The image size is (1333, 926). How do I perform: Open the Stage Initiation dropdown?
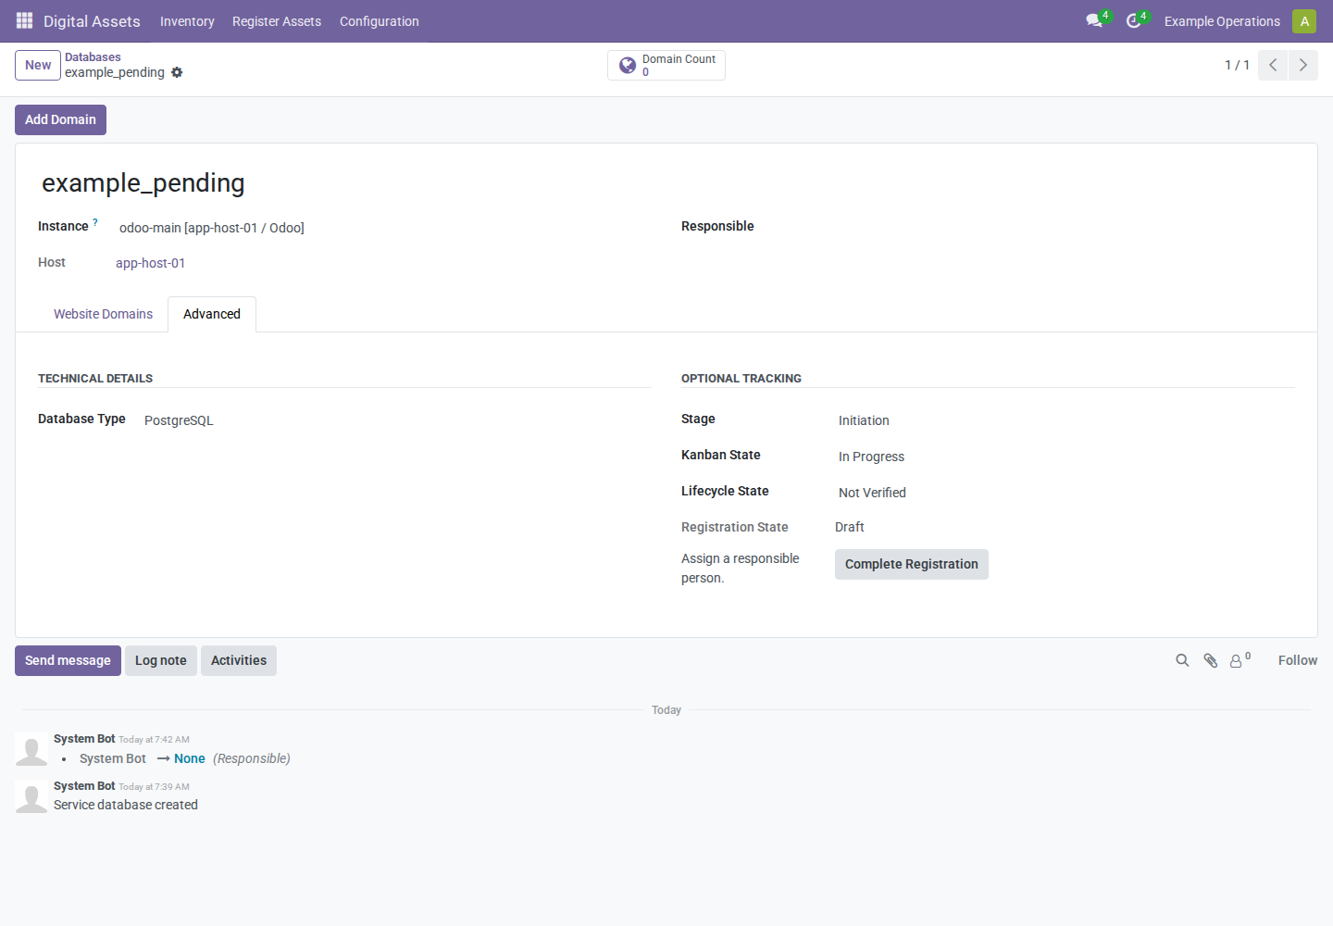pyautogui.click(x=1065, y=420)
